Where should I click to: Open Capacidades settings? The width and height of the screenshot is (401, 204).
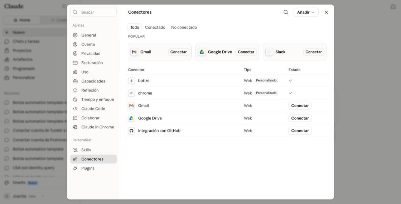point(93,81)
